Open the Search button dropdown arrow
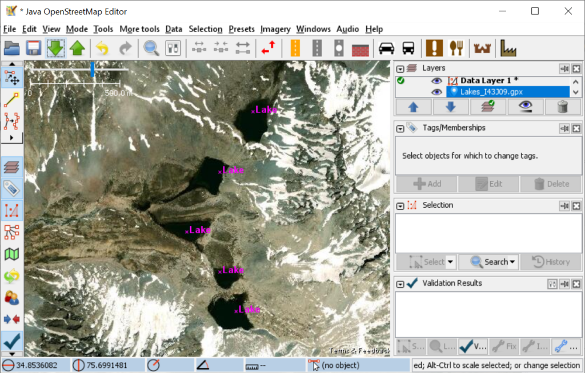This screenshot has width=585, height=373. pyautogui.click(x=512, y=262)
